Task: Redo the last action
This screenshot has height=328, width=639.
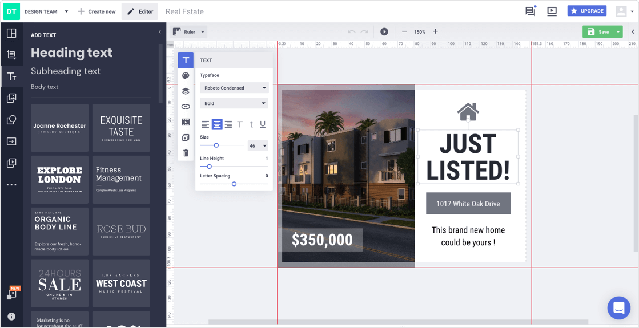Action: click(x=364, y=32)
